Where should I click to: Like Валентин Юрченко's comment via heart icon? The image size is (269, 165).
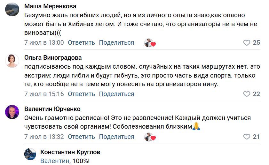[x=247, y=137]
